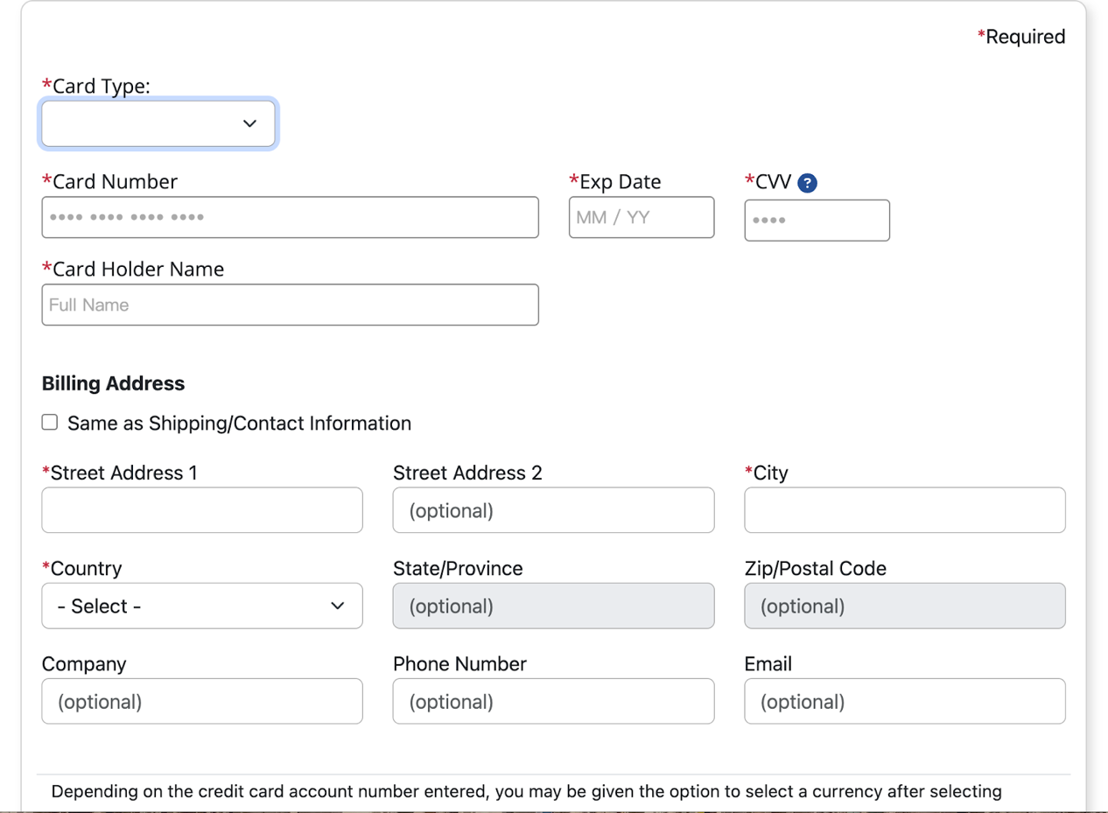Focus the Exp Date MM / YY field
The height and width of the screenshot is (813, 1108).
[x=641, y=217]
